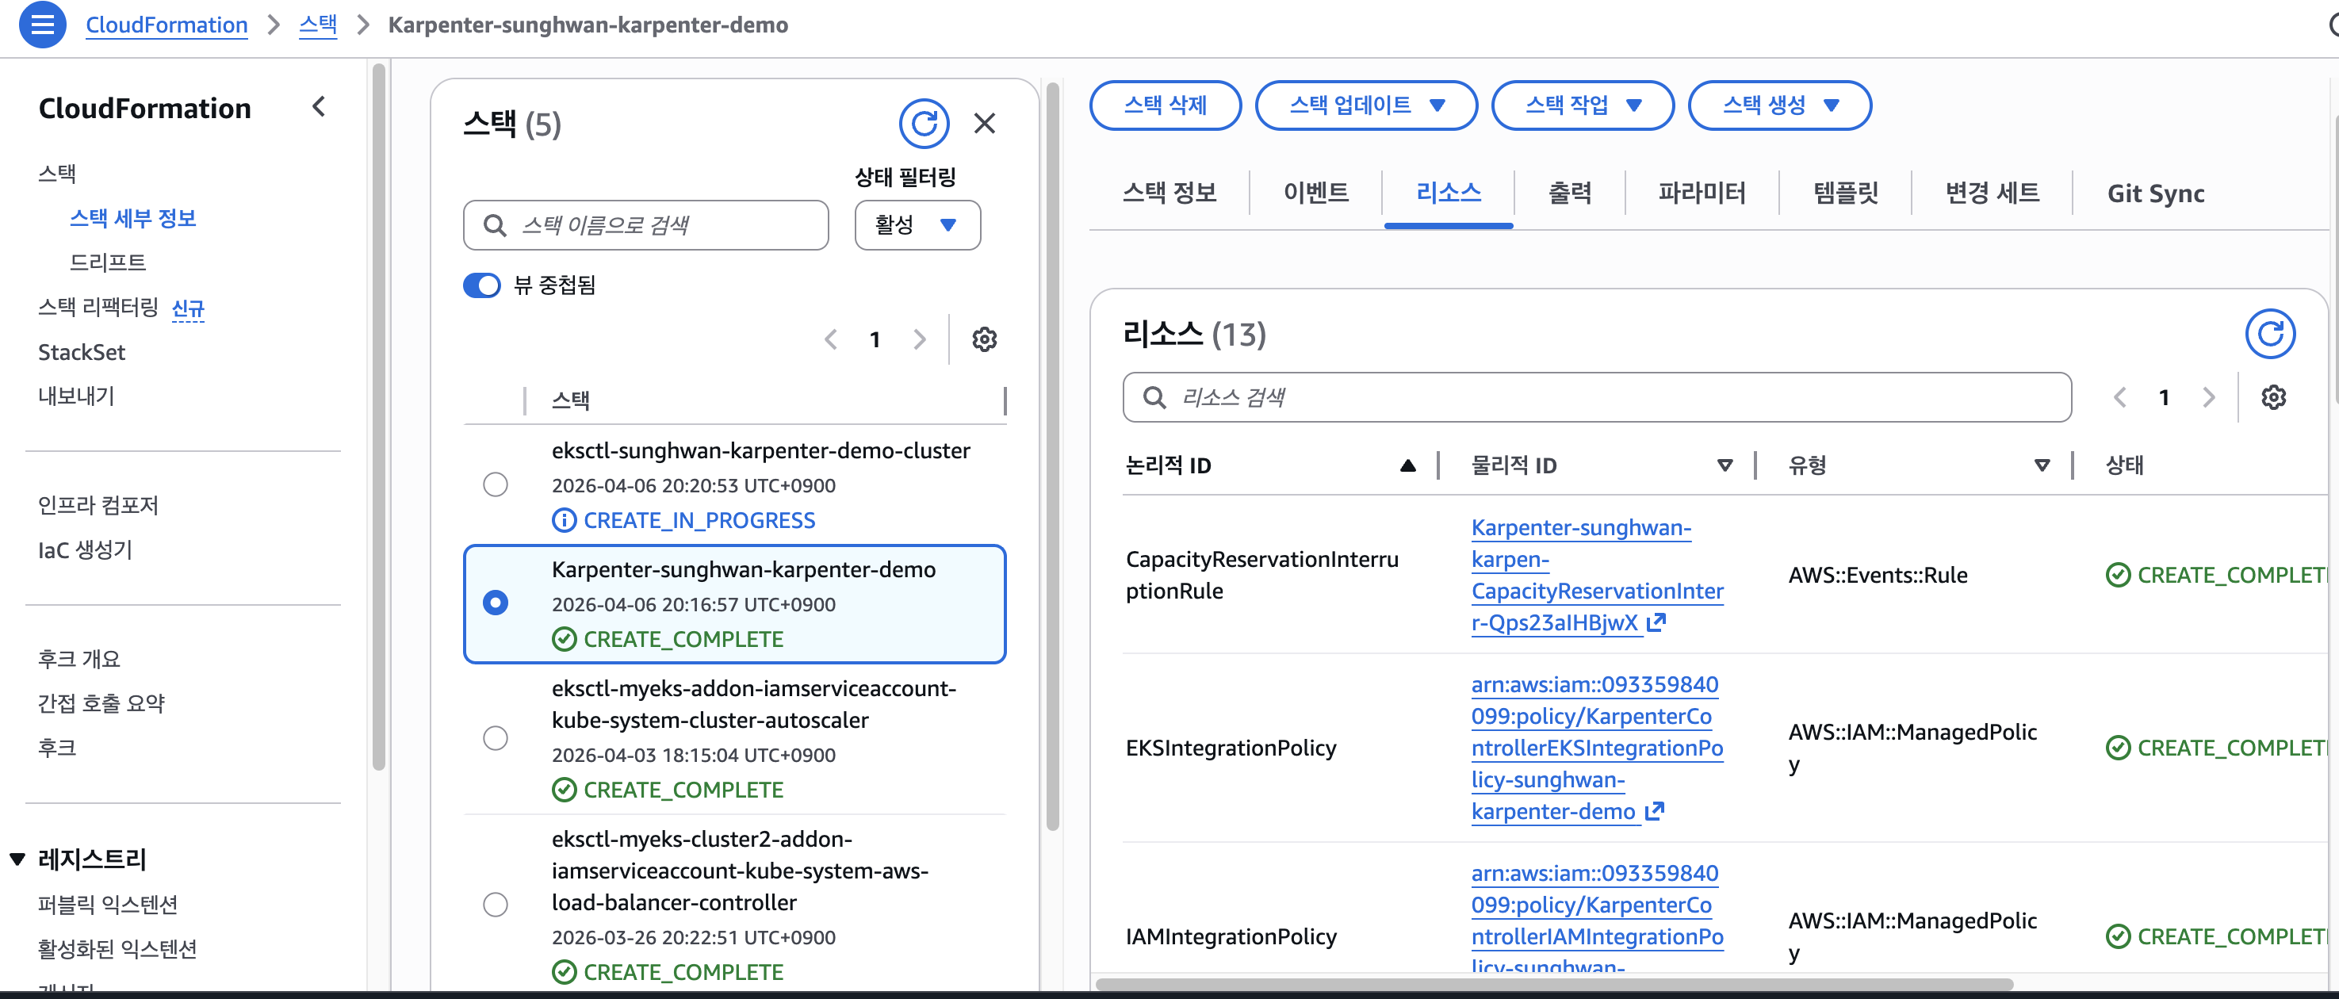Switch to the Git Sync tab
2339x999 pixels.
2156,193
